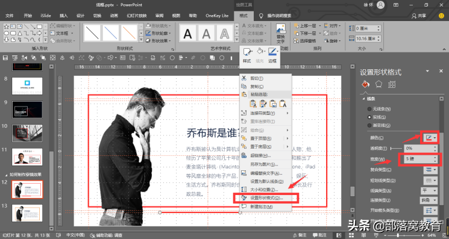Choose 设置形状格式 from context menu
This screenshot has height=239, width=449.
(266, 198)
